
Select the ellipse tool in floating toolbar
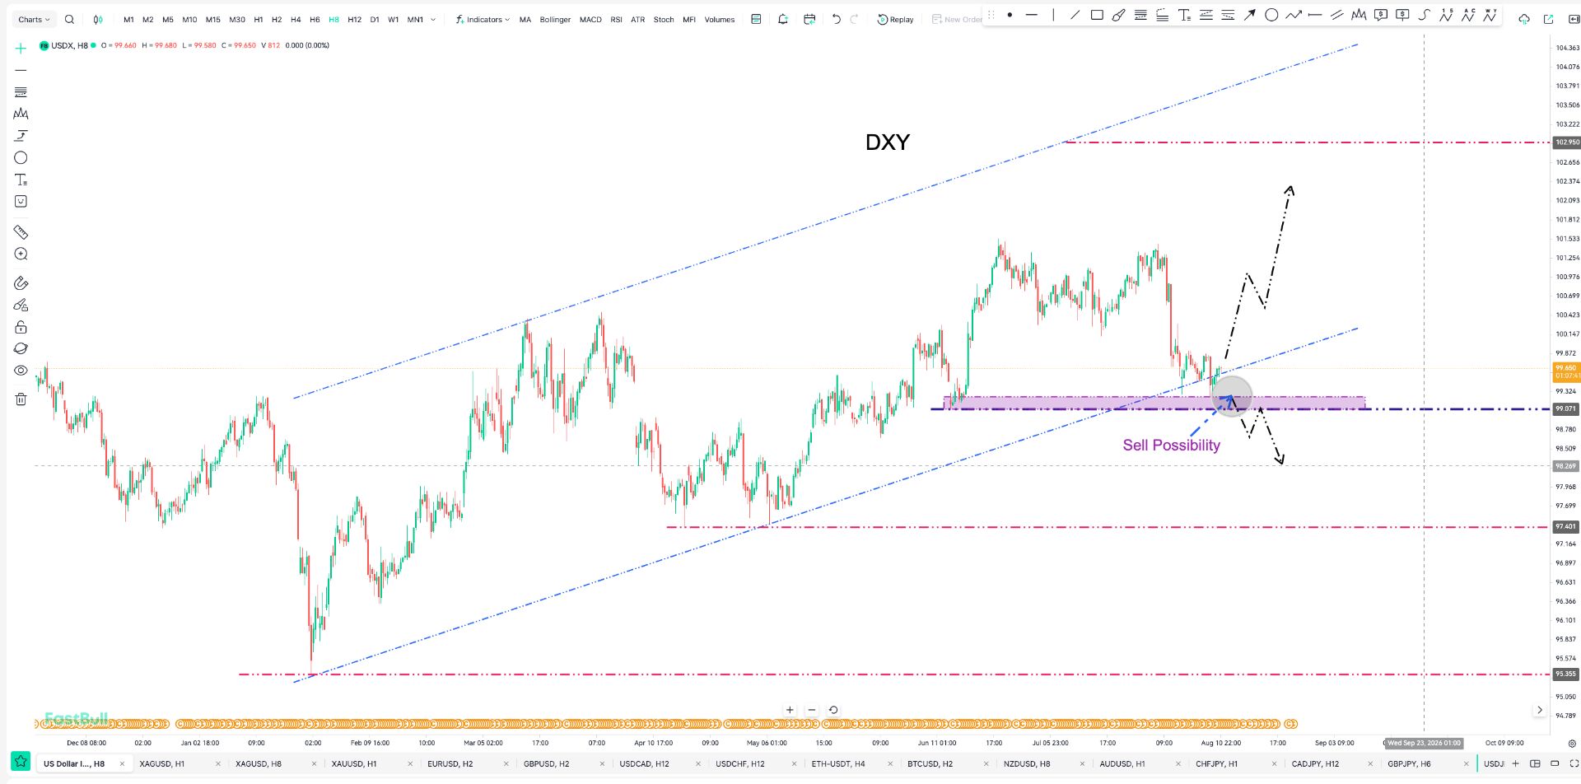(1271, 15)
